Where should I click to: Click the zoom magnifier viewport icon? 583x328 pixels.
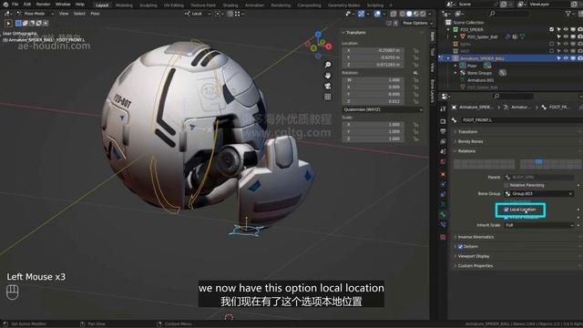(x=328, y=65)
